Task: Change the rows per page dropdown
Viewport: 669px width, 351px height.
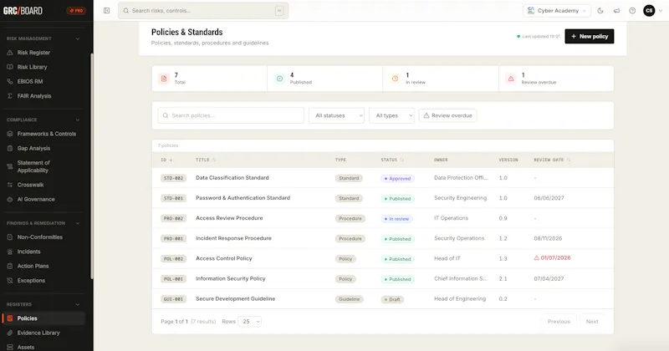Action: coord(249,322)
